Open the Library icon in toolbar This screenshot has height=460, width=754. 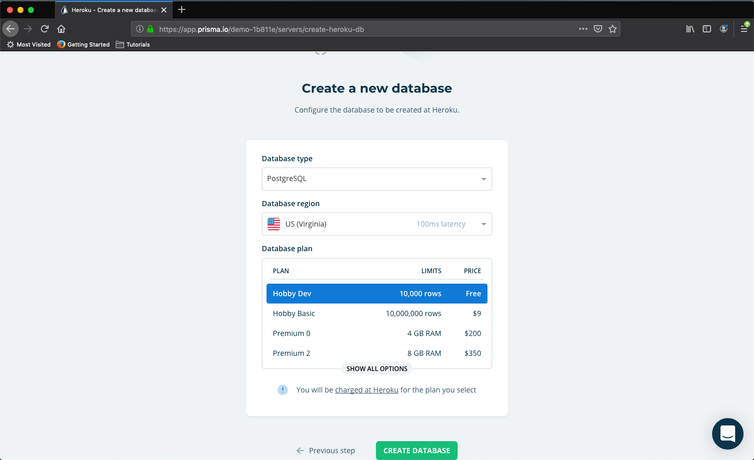coord(690,29)
